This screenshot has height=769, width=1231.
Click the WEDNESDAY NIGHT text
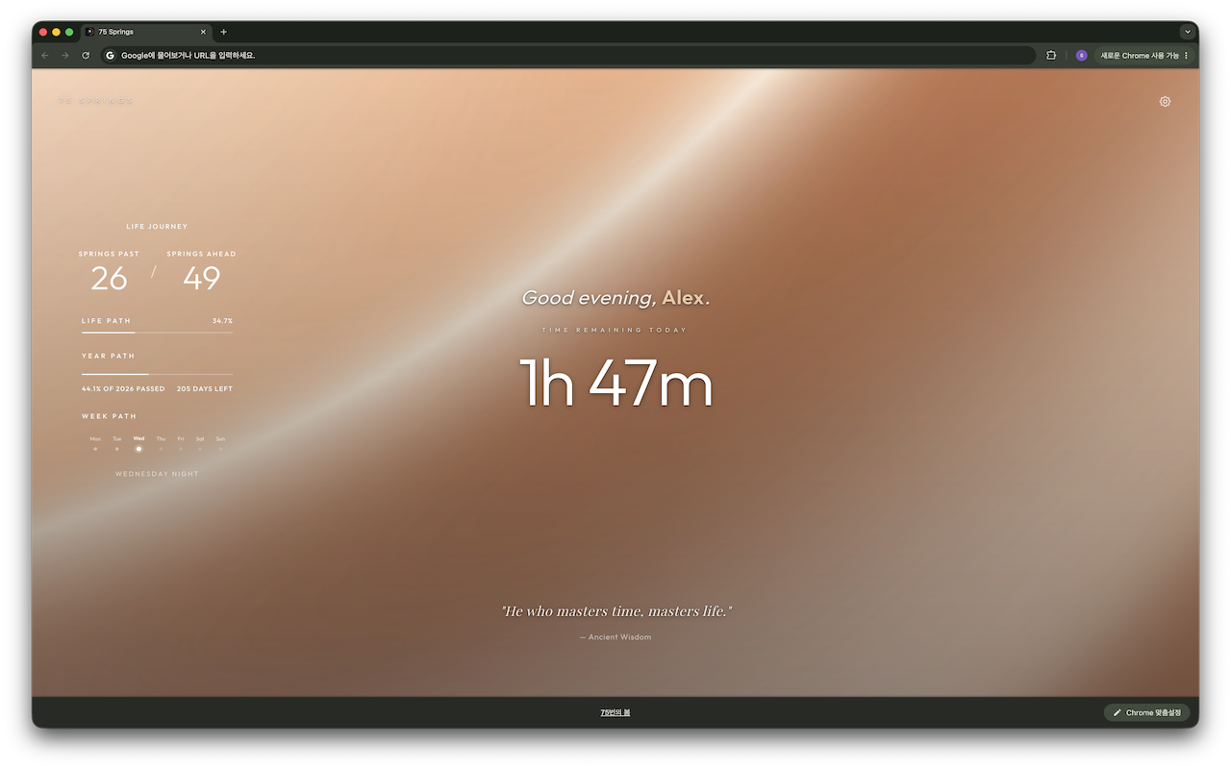(157, 474)
